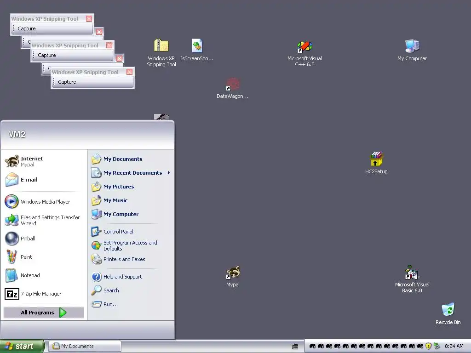
Task: Launch Windows Media Player from Start menu
Action: [x=44, y=202]
